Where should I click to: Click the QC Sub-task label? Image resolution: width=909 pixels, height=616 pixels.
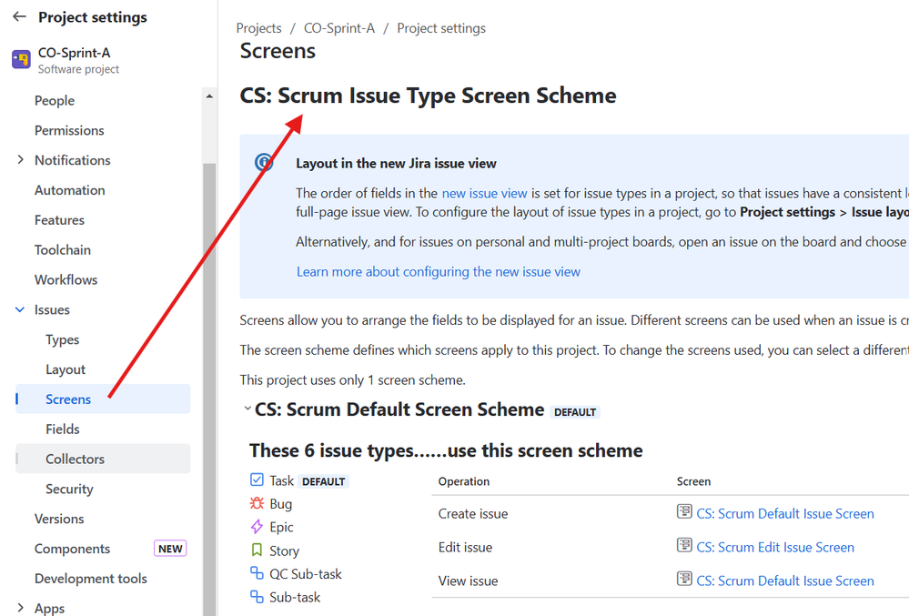pyautogui.click(x=306, y=574)
